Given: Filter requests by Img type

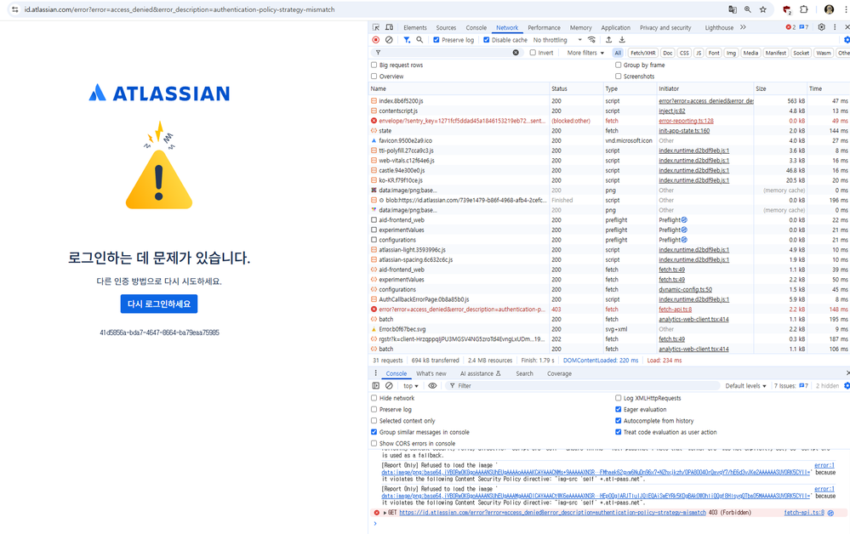Looking at the screenshot, I should point(731,53).
